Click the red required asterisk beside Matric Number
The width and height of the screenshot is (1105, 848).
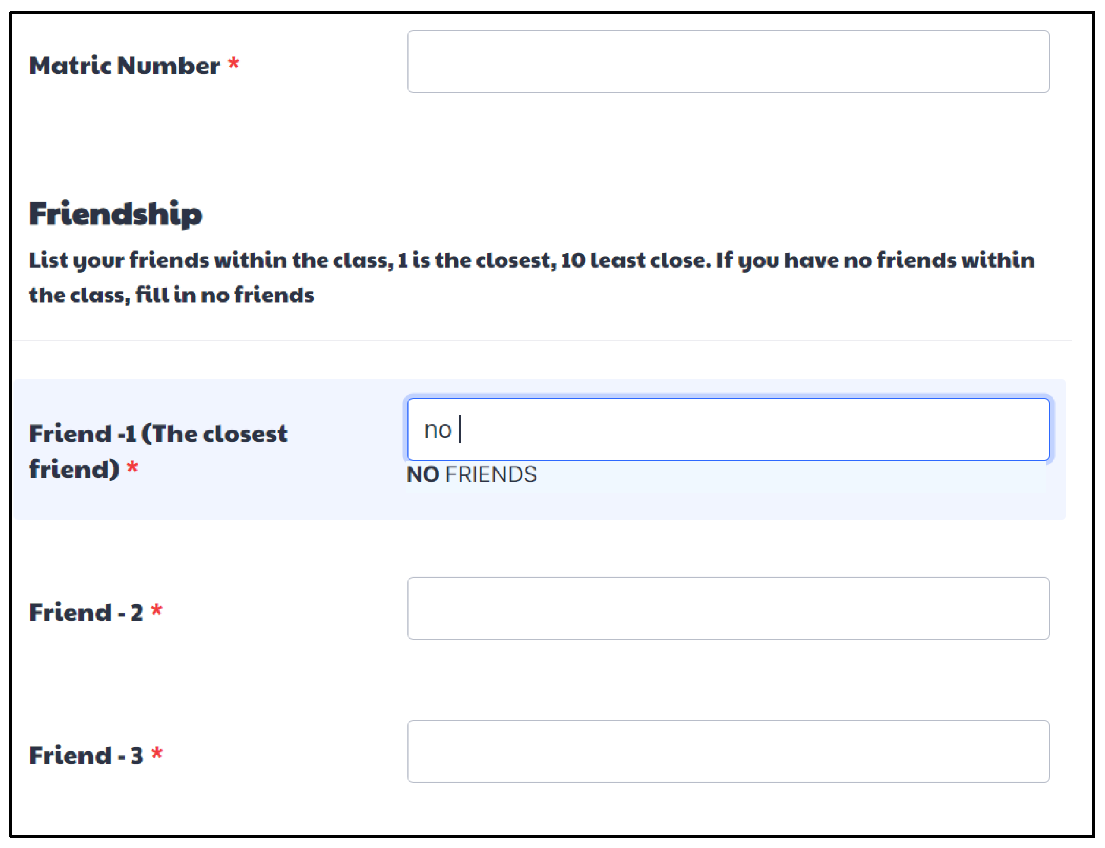[233, 64]
